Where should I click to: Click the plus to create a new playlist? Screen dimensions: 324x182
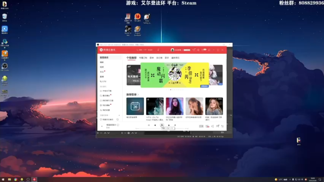[119, 115]
